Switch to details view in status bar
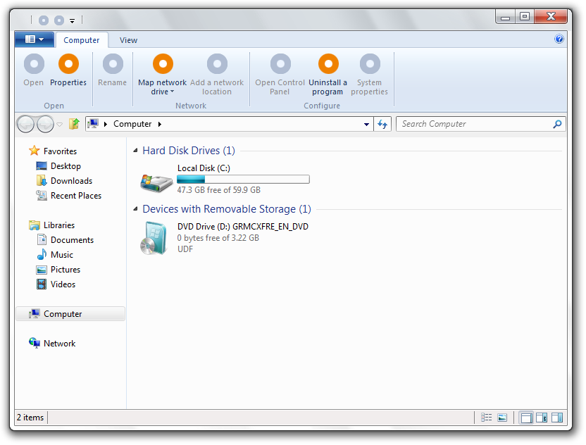The height and width of the screenshot is (445, 586). click(x=486, y=418)
